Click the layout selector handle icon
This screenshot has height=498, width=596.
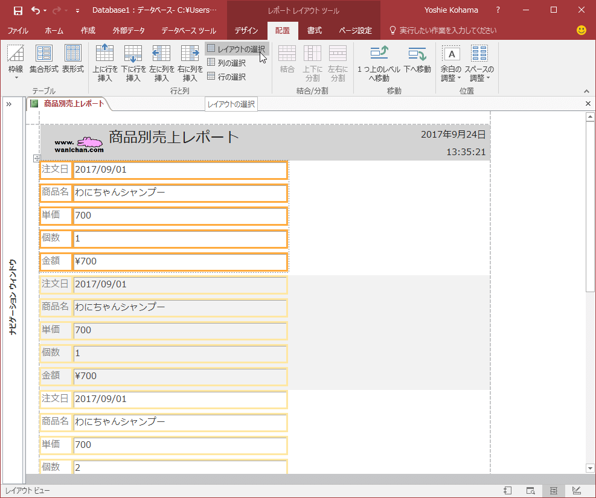(36, 158)
